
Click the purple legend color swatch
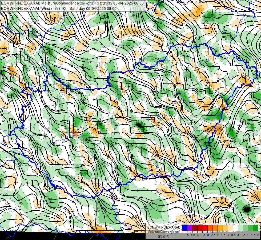click(x=190, y=228)
